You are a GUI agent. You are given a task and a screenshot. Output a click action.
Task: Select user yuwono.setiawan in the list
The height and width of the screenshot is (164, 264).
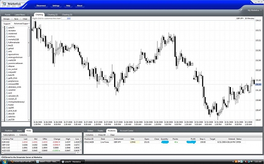point(16,63)
